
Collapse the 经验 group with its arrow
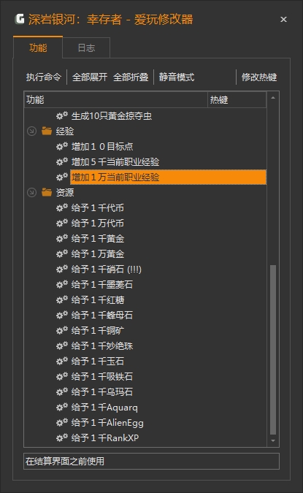point(31,131)
